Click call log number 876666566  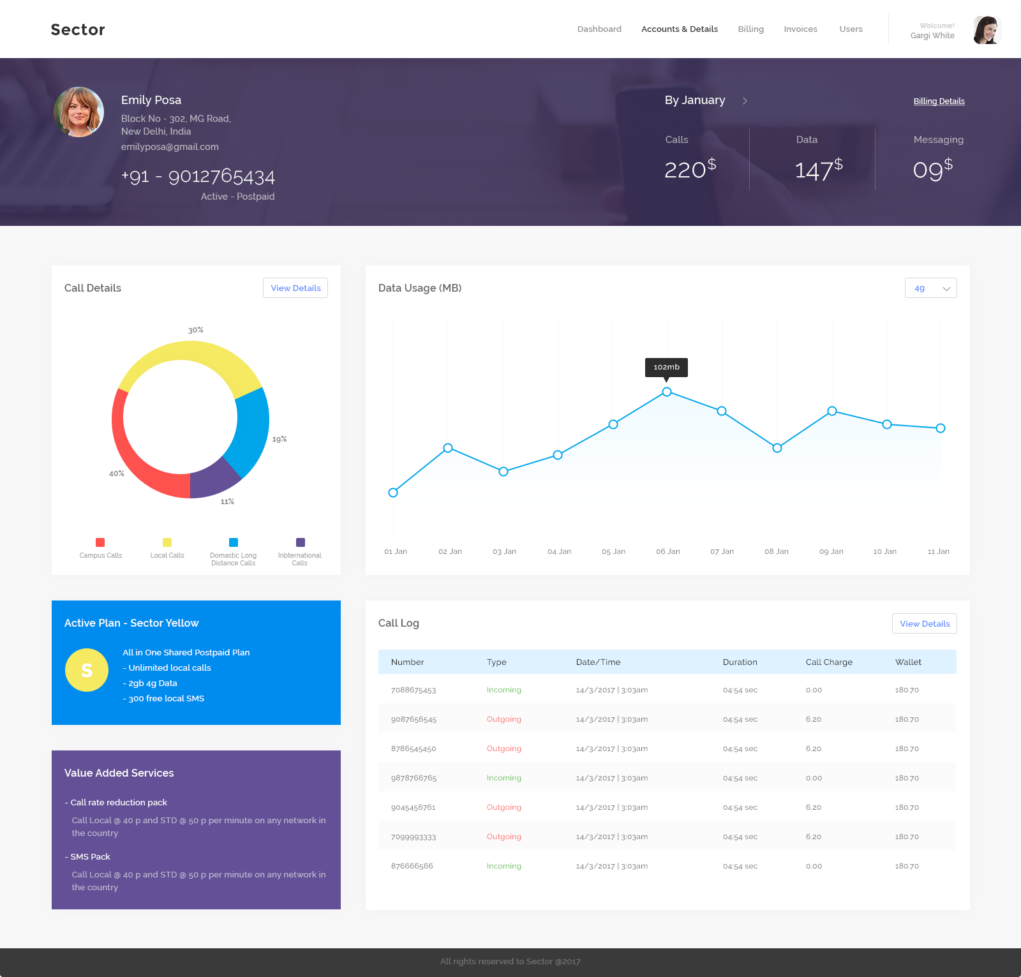click(412, 866)
